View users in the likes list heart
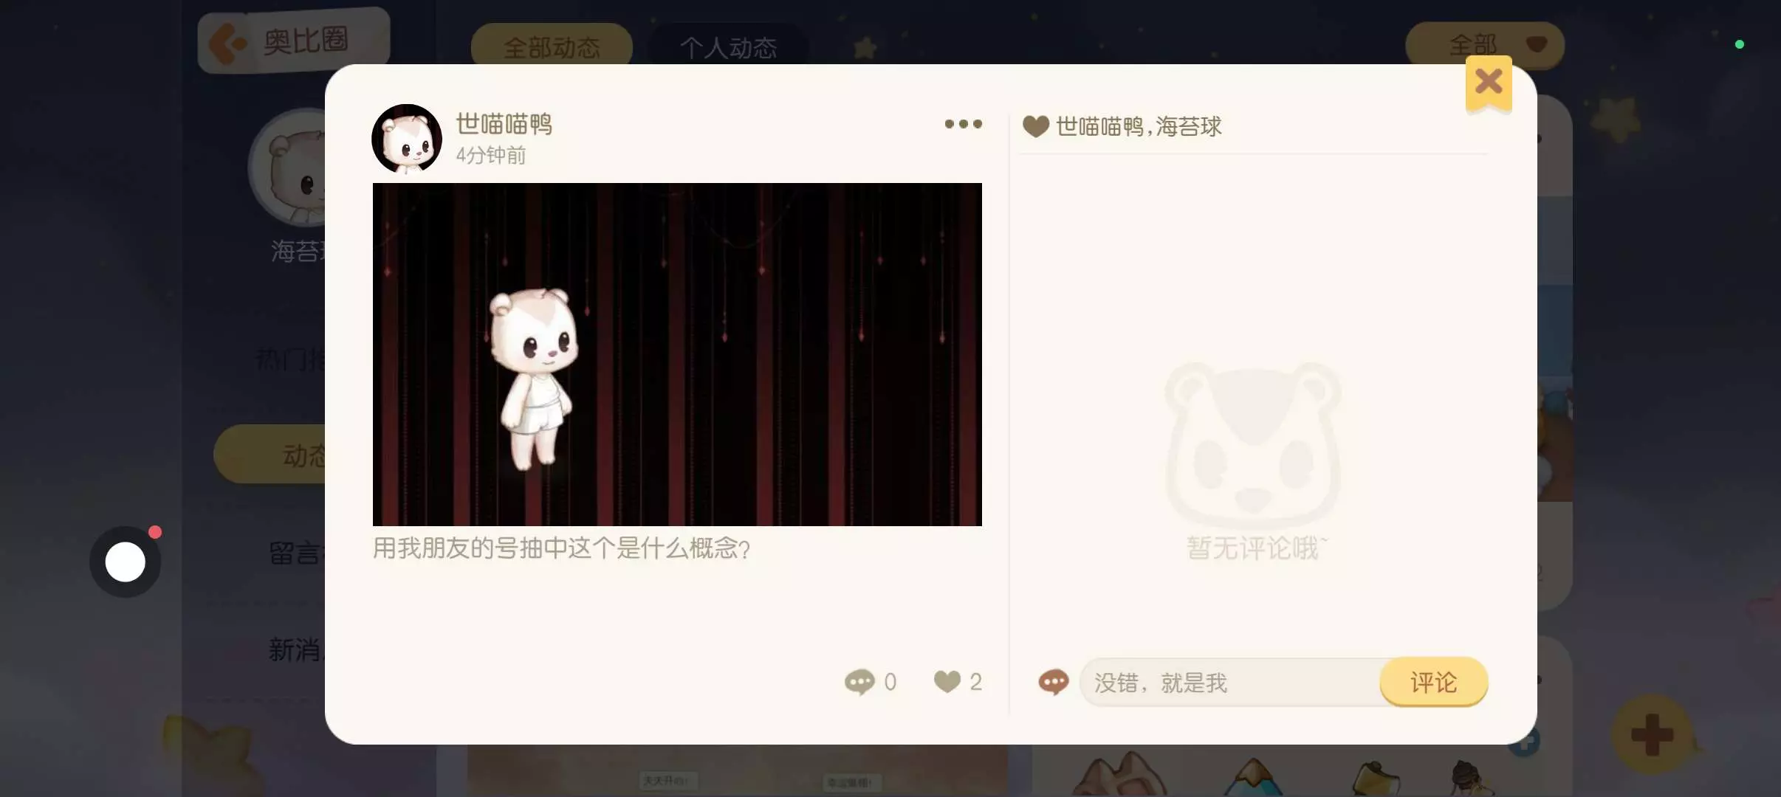This screenshot has height=797, width=1781. tap(1035, 126)
